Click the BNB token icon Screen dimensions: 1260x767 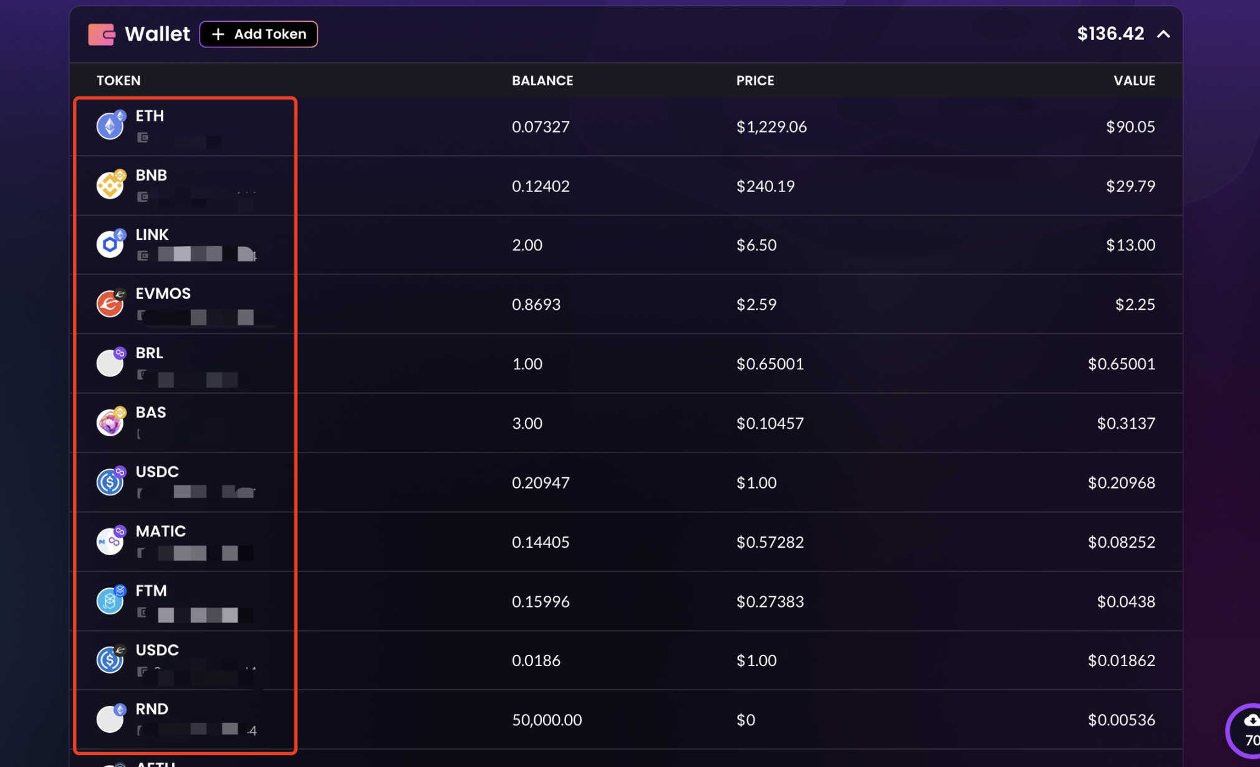coord(110,186)
